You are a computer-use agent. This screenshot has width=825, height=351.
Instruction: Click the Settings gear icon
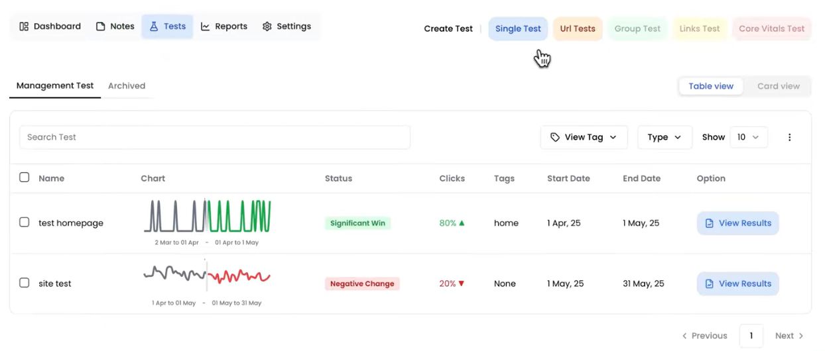coord(267,26)
